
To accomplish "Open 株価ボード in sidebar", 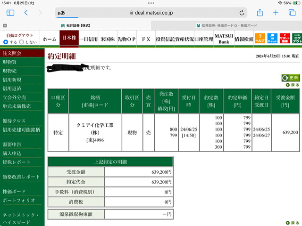I will (x=14, y=192).
